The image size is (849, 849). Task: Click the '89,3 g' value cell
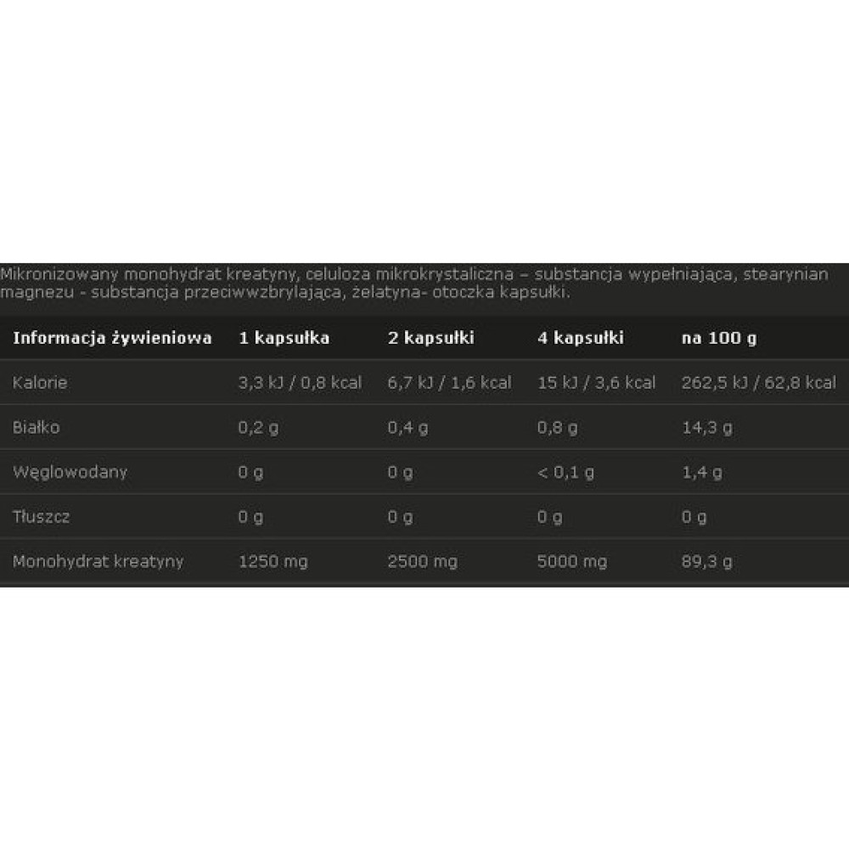point(706,561)
